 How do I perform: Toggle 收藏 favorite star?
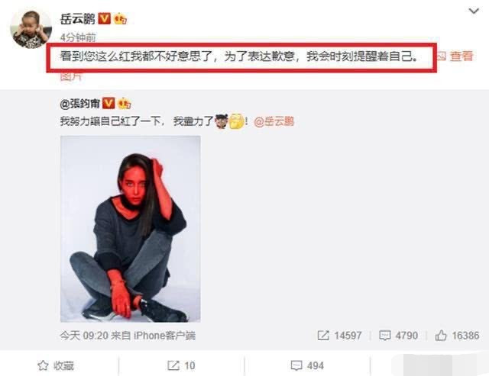(56, 366)
